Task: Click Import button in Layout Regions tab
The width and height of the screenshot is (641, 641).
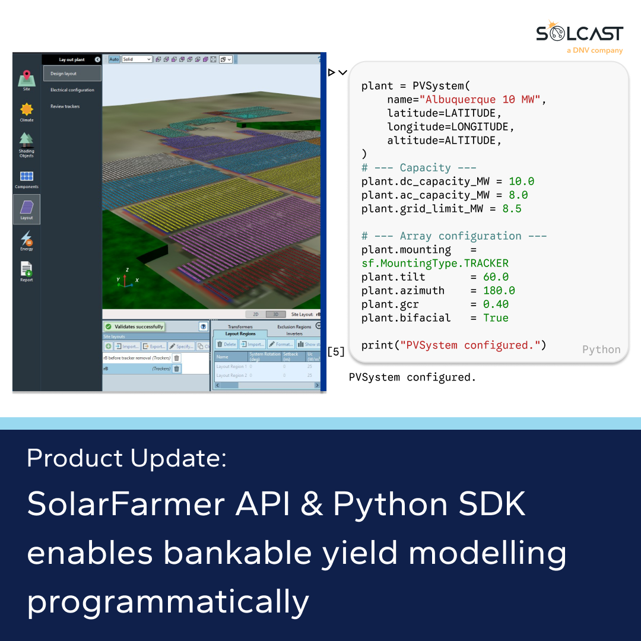Action: click(x=253, y=344)
